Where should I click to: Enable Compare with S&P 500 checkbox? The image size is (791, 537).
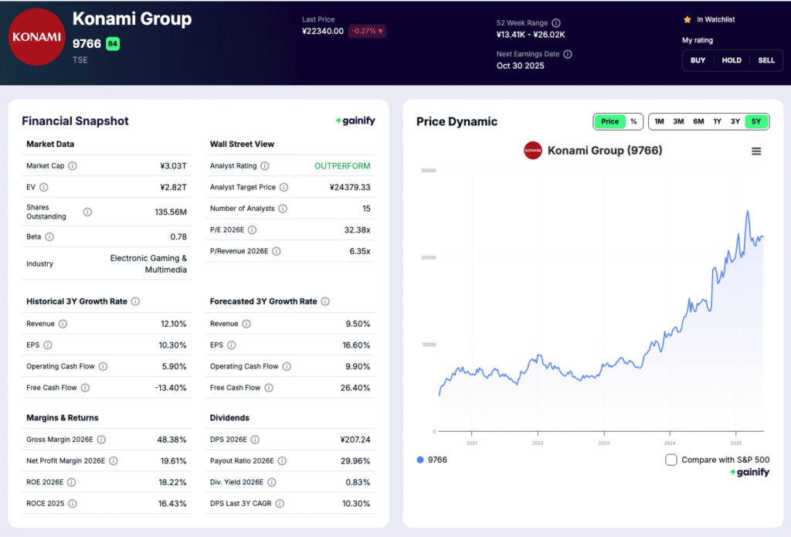pyautogui.click(x=671, y=460)
